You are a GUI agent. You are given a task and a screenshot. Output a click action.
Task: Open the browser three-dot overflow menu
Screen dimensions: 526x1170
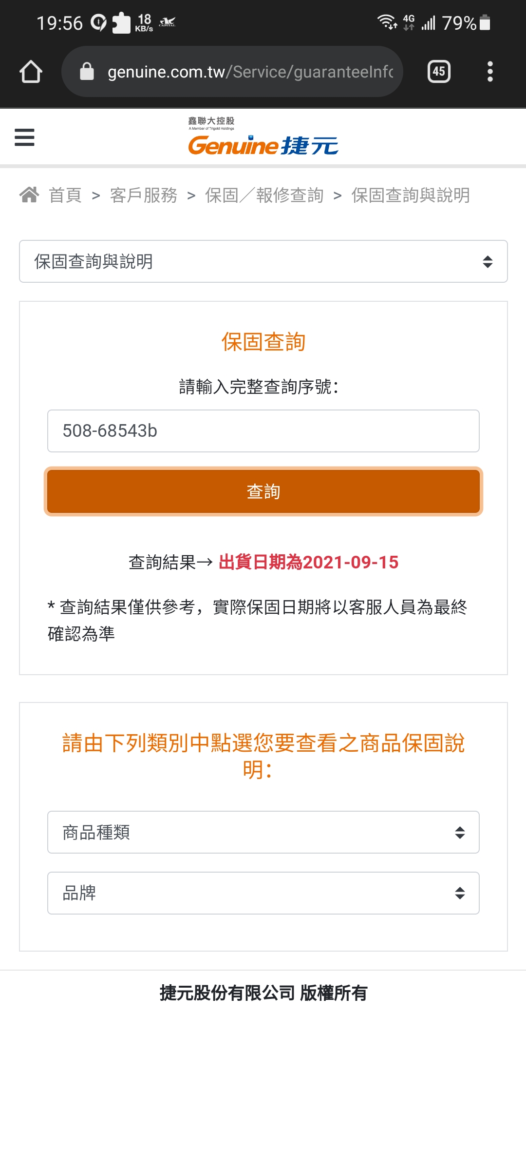(490, 72)
